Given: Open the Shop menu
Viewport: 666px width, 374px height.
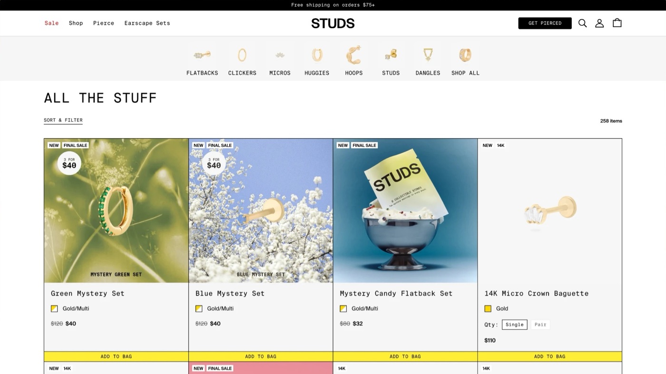Looking at the screenshot, I should click(x=76, y=23).
